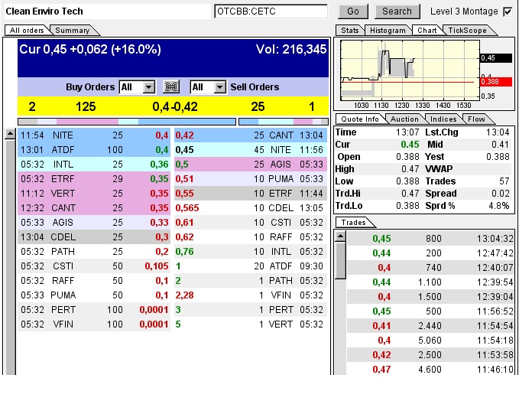Open the Histogram tab
The width and height of the screenshot is (519, 401).
pyautogui.click(x=386, y=30)
